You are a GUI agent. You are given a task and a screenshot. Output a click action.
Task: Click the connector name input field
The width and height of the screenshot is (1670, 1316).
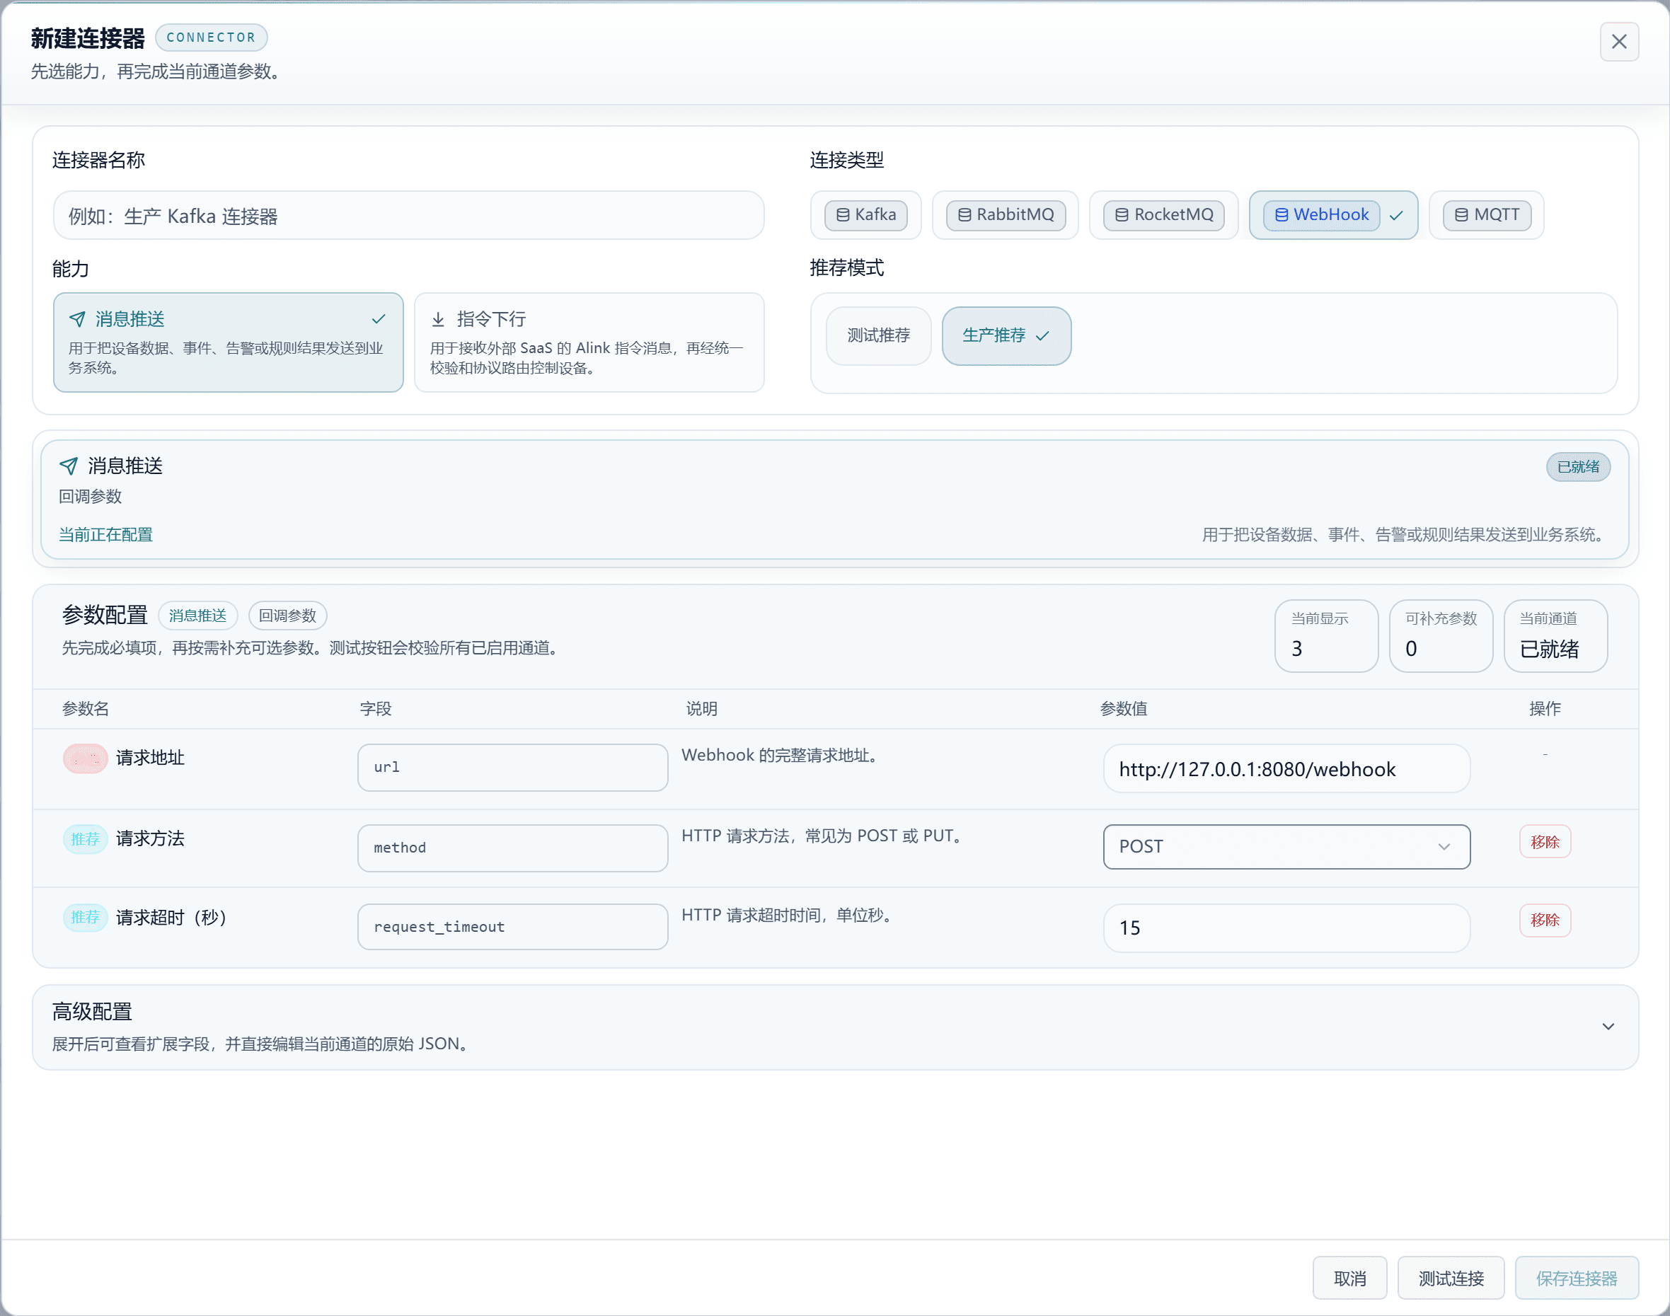(x=408, y=216)
